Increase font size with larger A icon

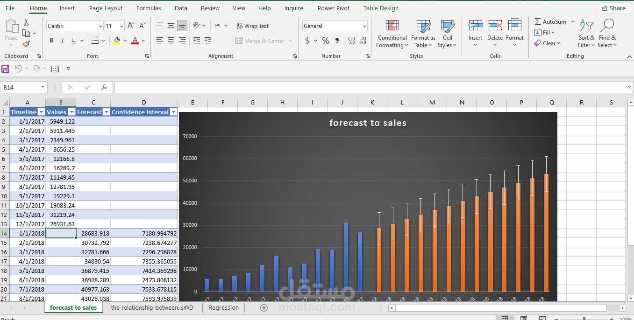(x=131, y=26)
